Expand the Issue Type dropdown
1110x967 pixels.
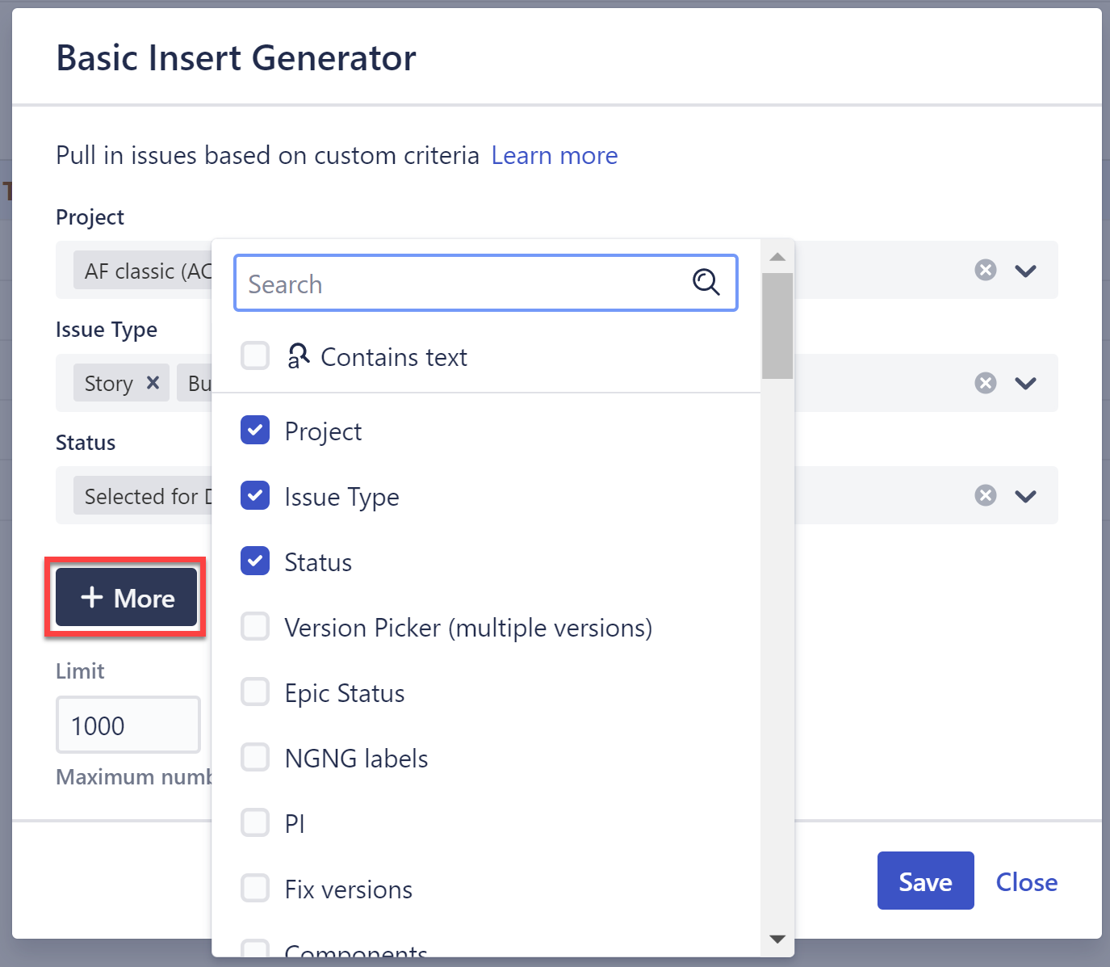coord(1026,383)
